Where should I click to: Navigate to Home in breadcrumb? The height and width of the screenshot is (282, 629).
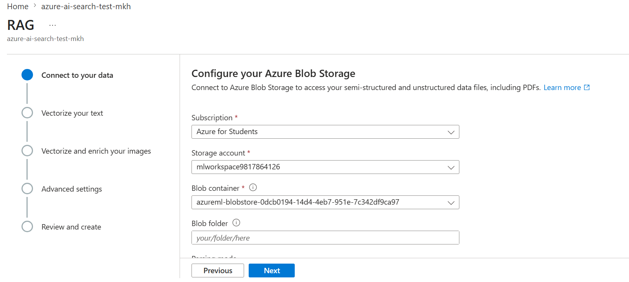[18, 7]
